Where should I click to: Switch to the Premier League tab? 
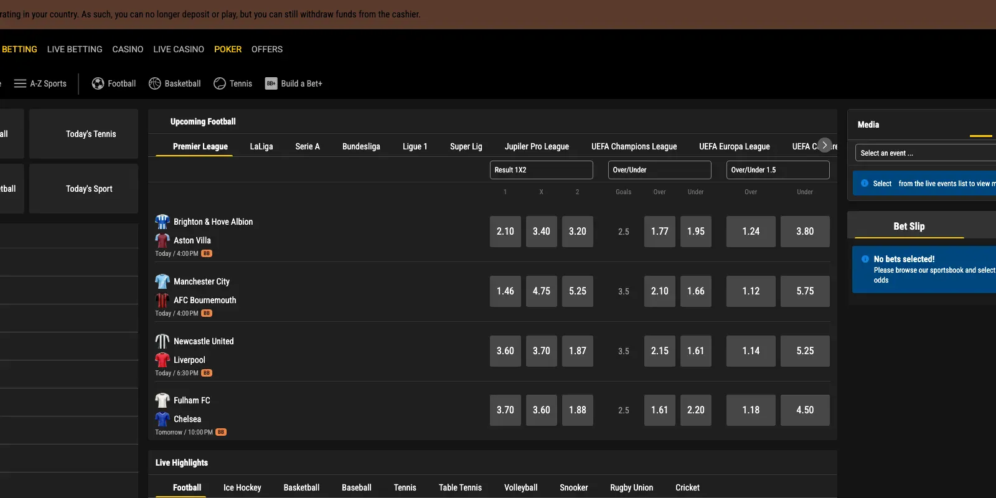(200, 146)
